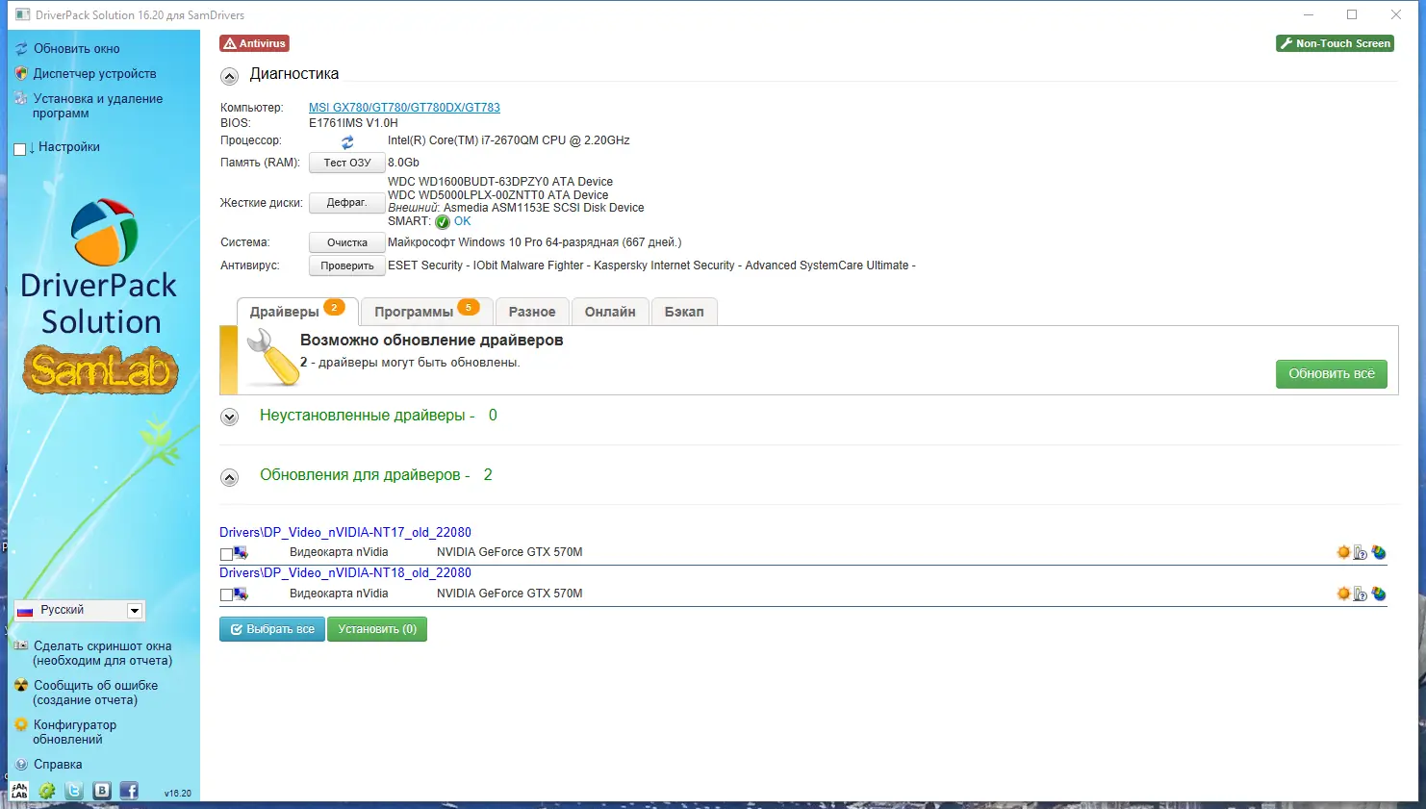Click Сделать скриншот окна in the sidebar

click(x=103, y=653)
